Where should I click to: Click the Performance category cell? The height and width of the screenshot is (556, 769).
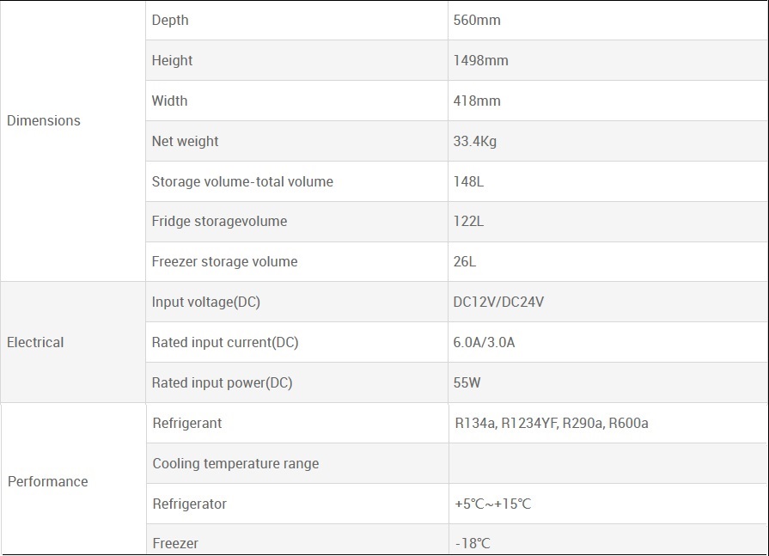[x=48, y=482]
